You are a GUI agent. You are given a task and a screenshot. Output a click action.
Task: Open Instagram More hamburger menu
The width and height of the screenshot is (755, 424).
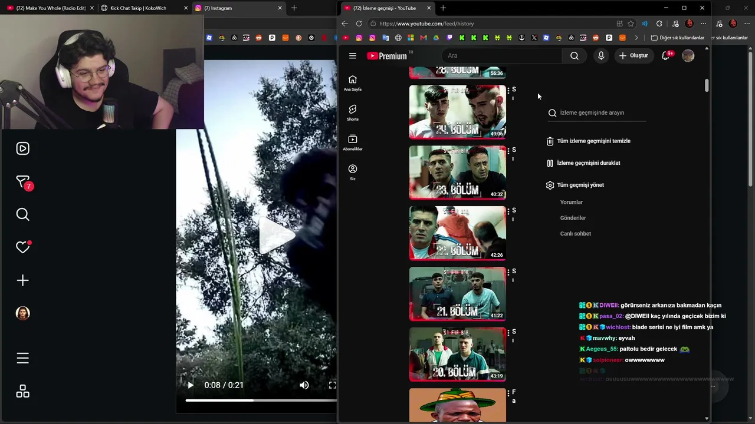click(x=22, y=358)
